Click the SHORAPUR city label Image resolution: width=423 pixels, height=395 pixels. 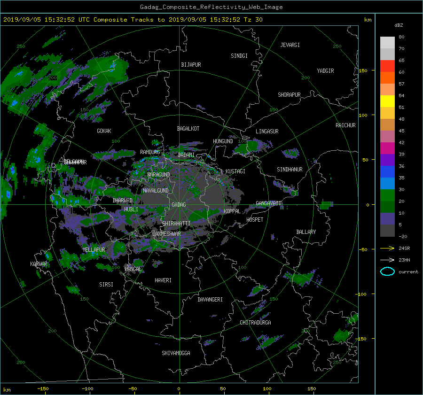click(x=289, y=95)
